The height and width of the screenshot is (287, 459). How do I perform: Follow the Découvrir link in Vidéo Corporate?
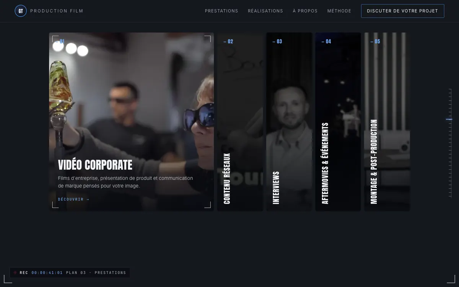click(x=73, y=199)
